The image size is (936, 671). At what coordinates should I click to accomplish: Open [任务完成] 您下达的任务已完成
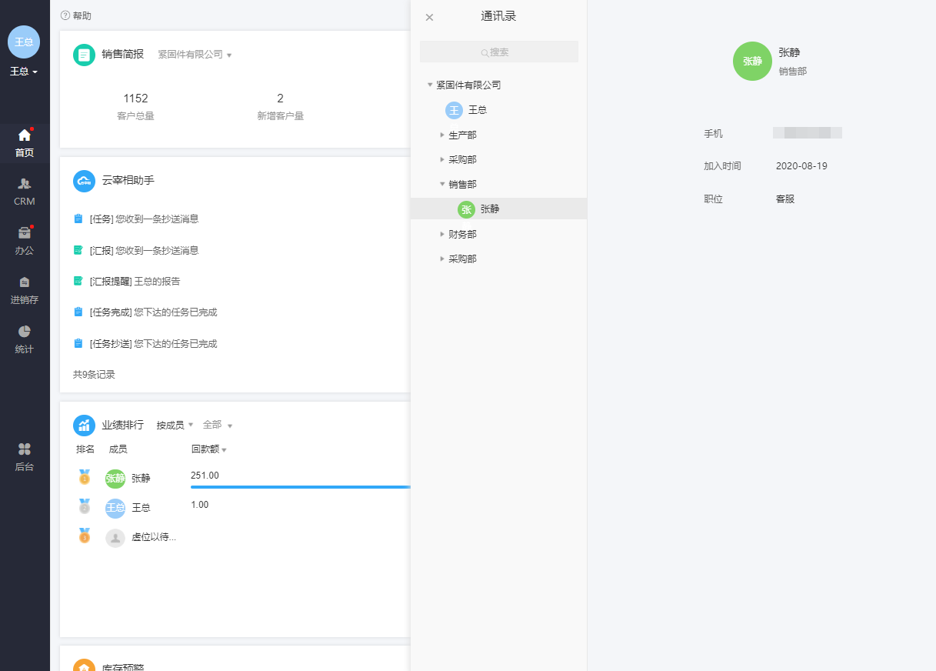153,312
